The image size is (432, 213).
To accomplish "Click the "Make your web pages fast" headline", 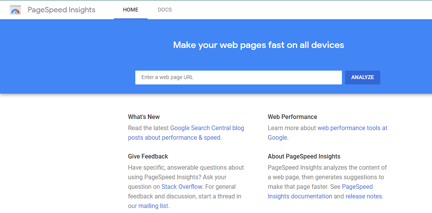I will tap(258, 45).
